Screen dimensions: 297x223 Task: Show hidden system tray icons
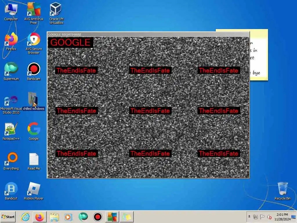coord(249,217)
